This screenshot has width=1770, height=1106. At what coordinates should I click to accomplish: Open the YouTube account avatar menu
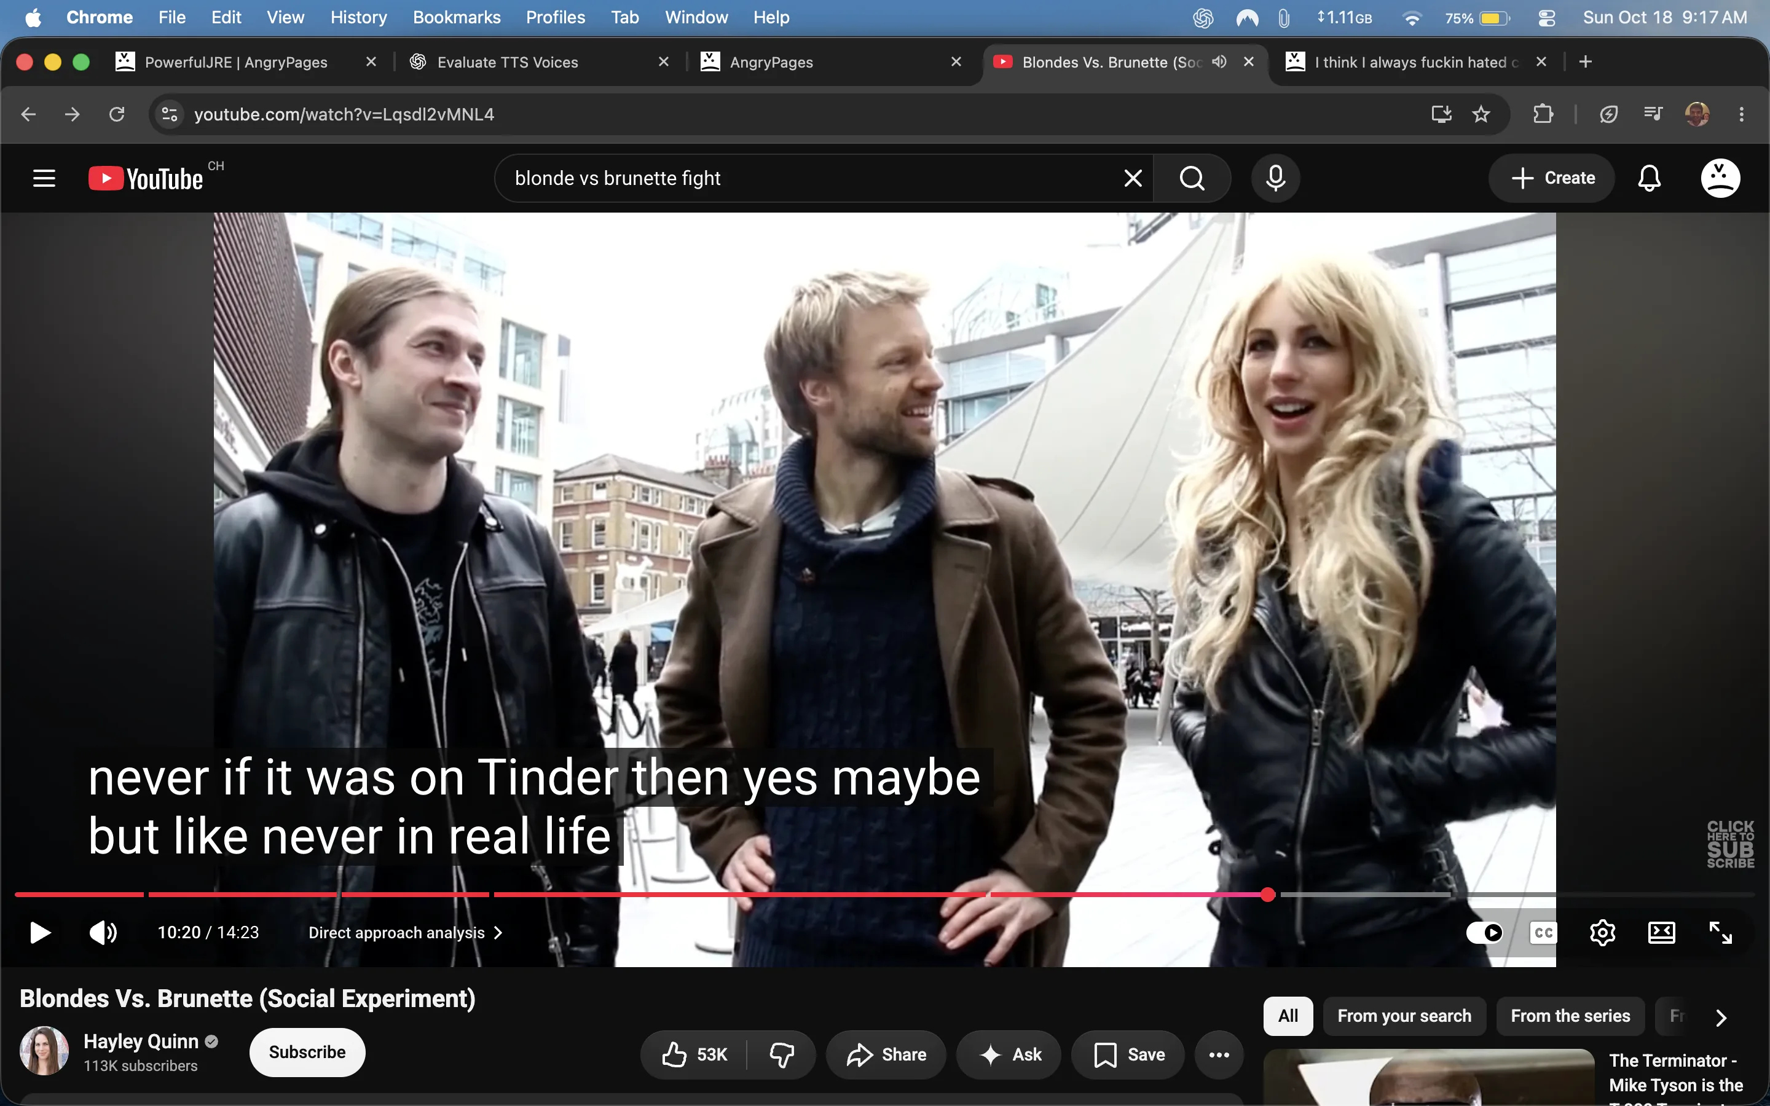1720,178
